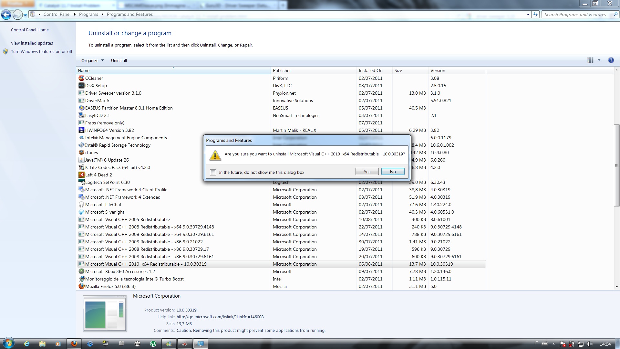The height and width of the screenshot is (349, 620).
Task: Click Microsoft Xbox 360 Accessories icon
Action: (x=81, y=271)
